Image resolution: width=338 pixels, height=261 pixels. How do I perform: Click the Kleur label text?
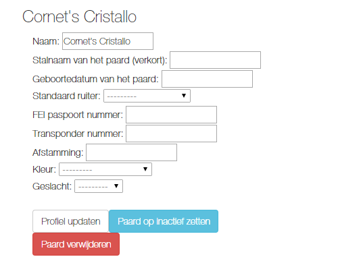click(x=44, y=169)
